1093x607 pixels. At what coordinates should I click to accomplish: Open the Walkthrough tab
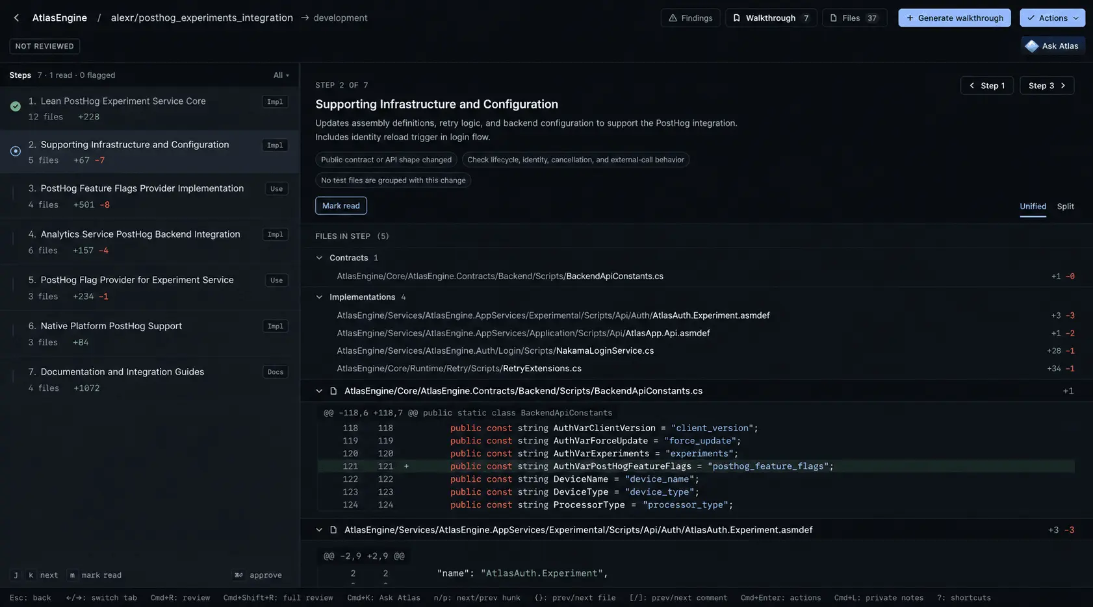tap(771, 18)
